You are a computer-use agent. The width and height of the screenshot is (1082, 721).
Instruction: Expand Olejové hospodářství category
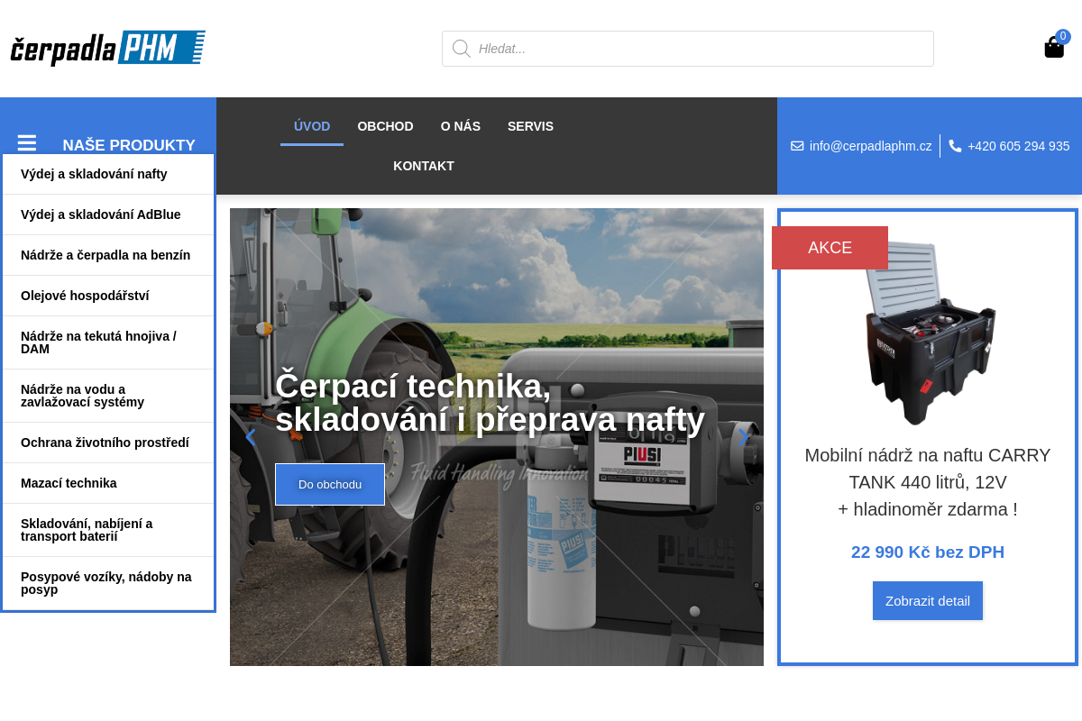coord(85,296)
